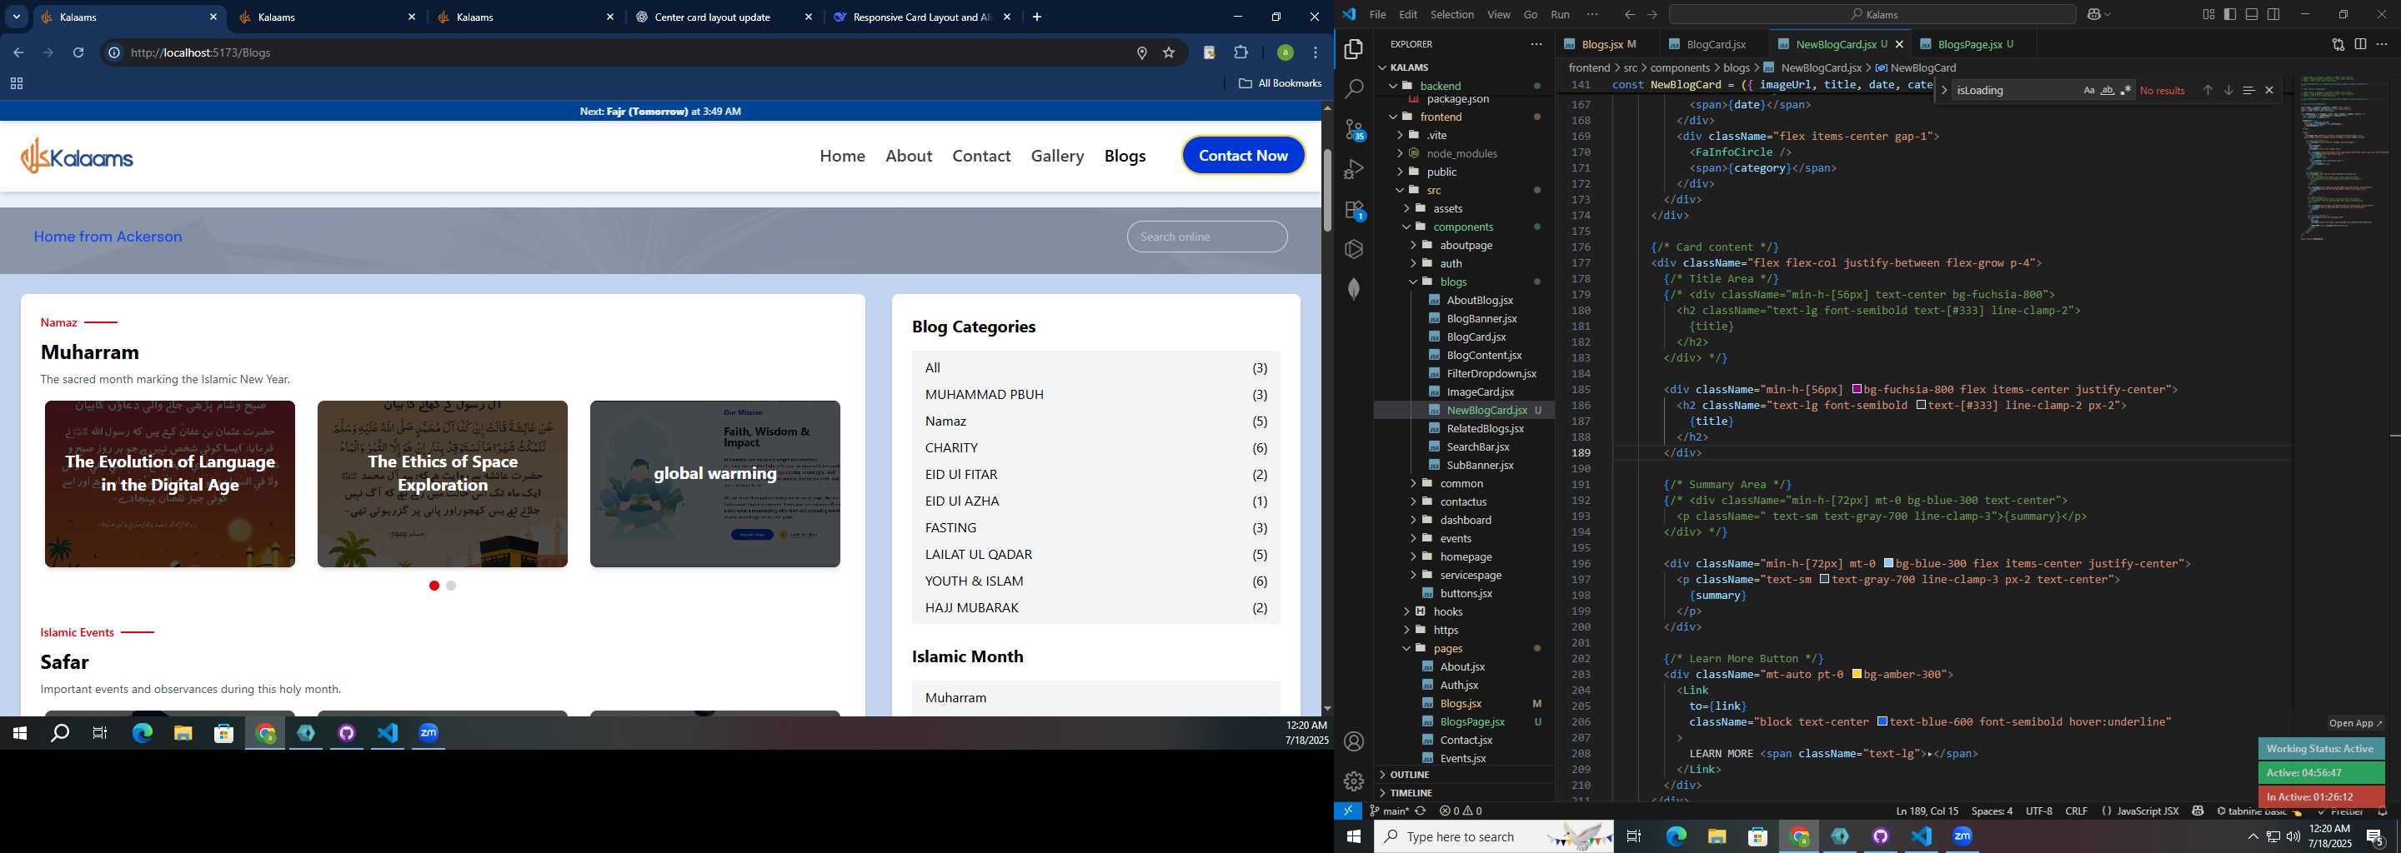Bookmark this tab with the star icon
The height and width of the screenshot is (853, 2401).
pos(1169,53)
